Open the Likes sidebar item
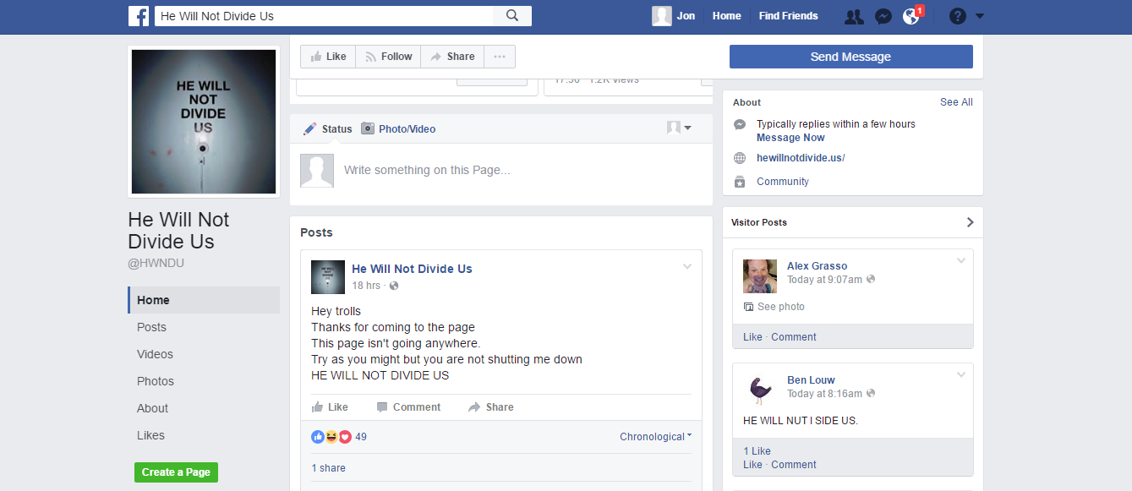 (x=204, y=435)
